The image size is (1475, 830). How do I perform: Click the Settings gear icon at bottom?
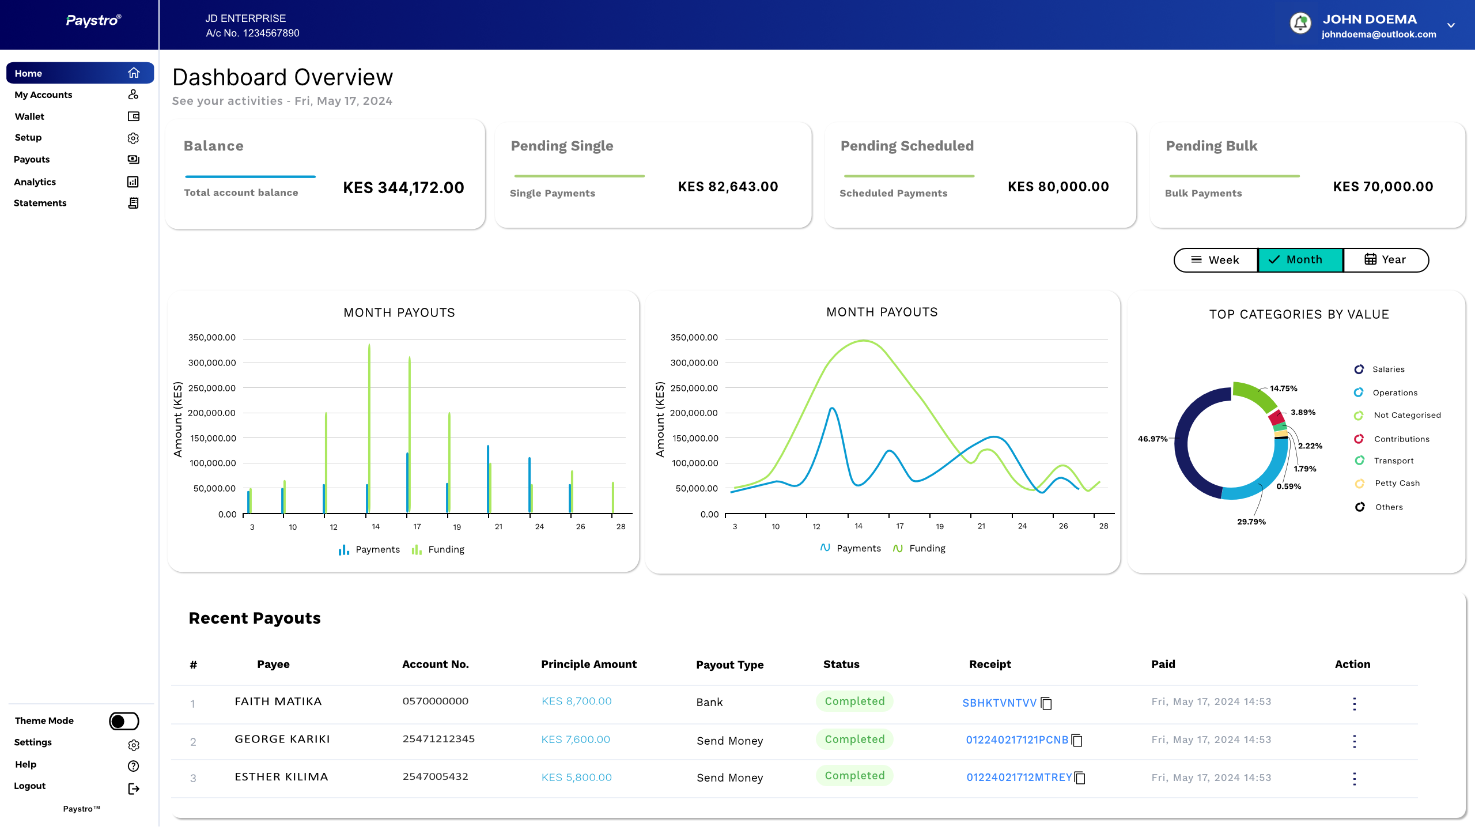click(x=134, y=745)
